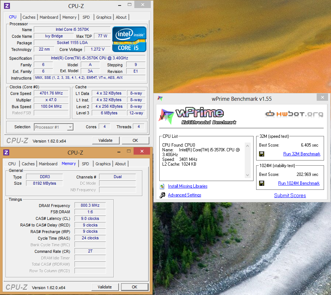The height and width of the screenshot is (295, 331).
Task: Click the Specification field text
Action: coord(90,58)
